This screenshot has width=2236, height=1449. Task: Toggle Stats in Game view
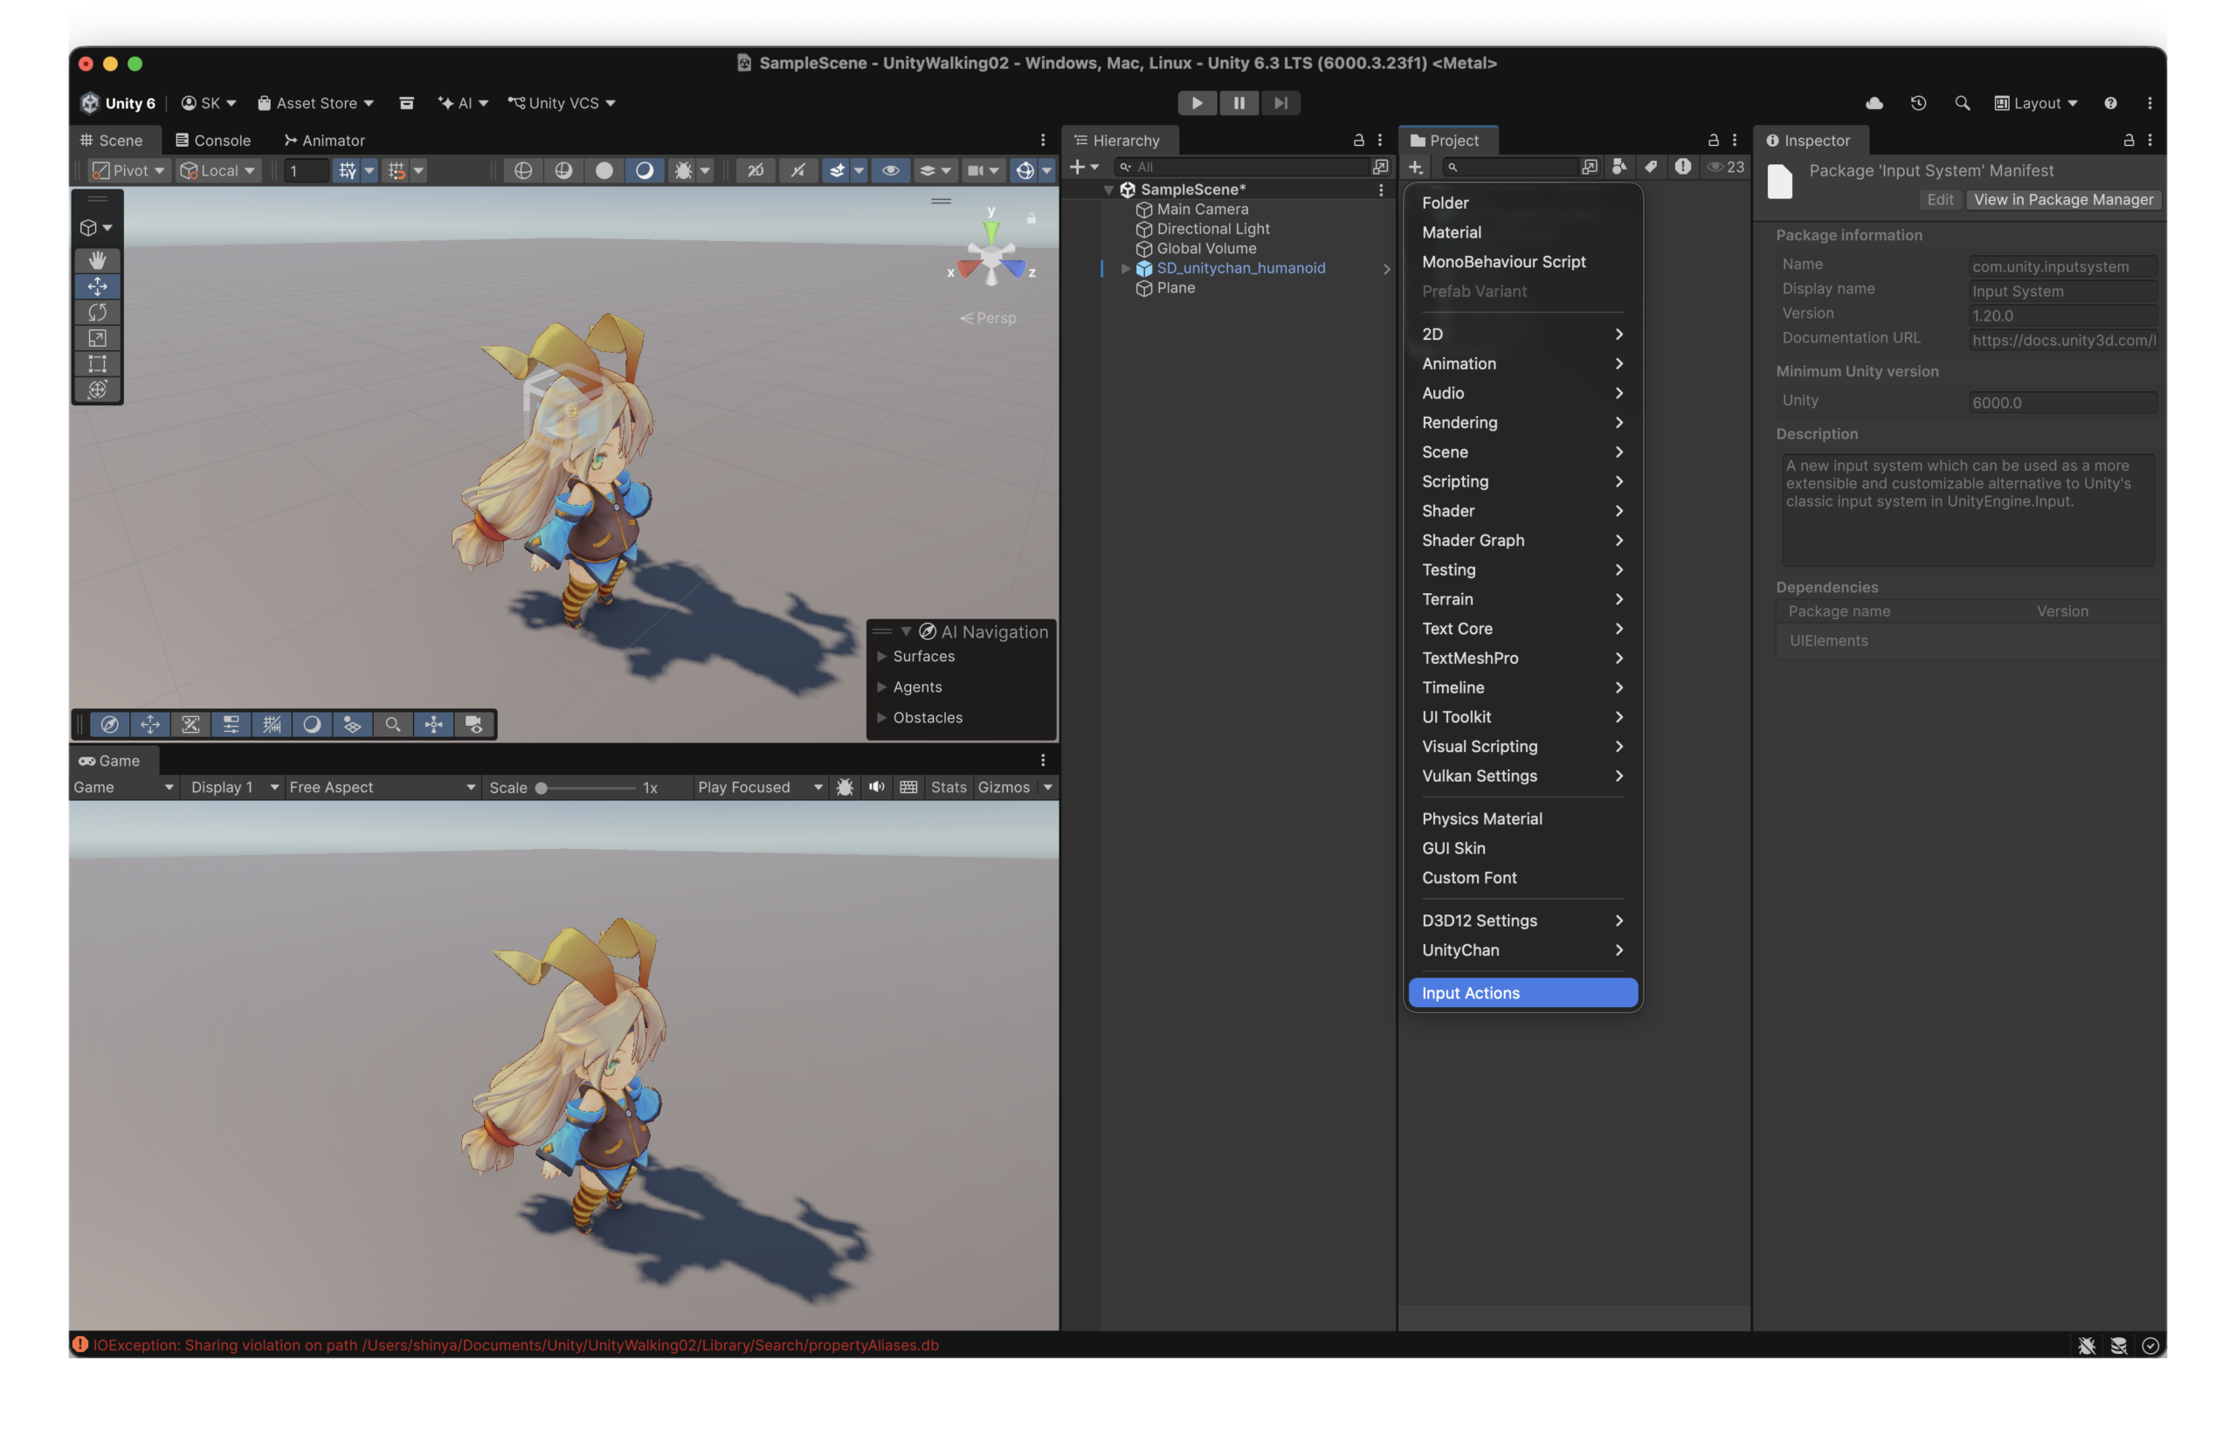click(948, 788)
